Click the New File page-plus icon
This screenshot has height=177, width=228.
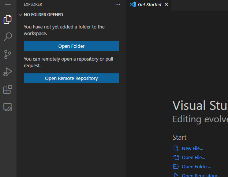(x=176, y=148)
